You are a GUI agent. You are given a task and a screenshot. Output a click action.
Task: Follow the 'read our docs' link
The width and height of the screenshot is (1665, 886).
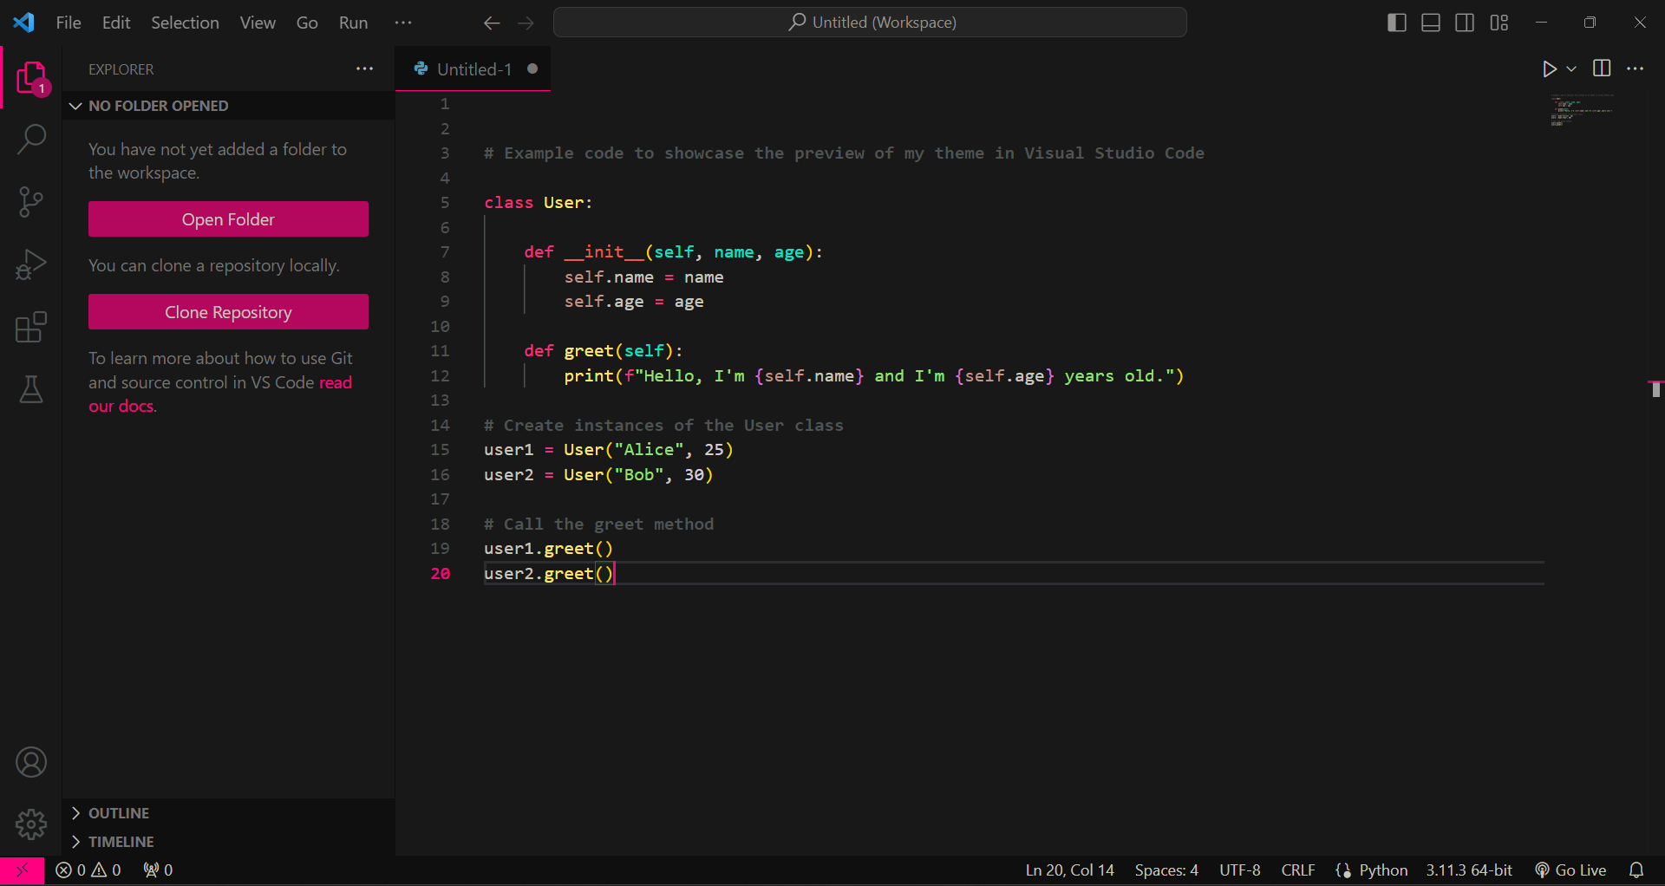(x=220, y=394)
